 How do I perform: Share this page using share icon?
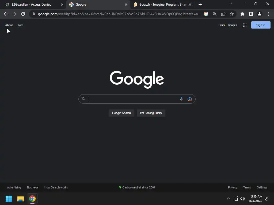[223, 14]
